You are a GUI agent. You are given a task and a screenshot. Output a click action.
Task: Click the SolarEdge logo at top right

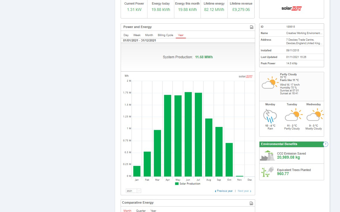(292, 8)
